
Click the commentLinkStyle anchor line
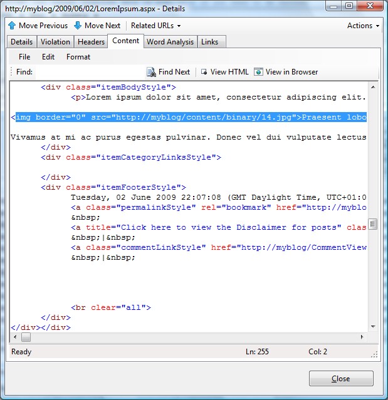click(x=219, y=247)
